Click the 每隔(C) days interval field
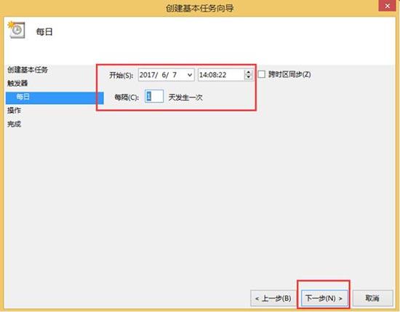This screenshot has width=400, height=312. point(154,97)
